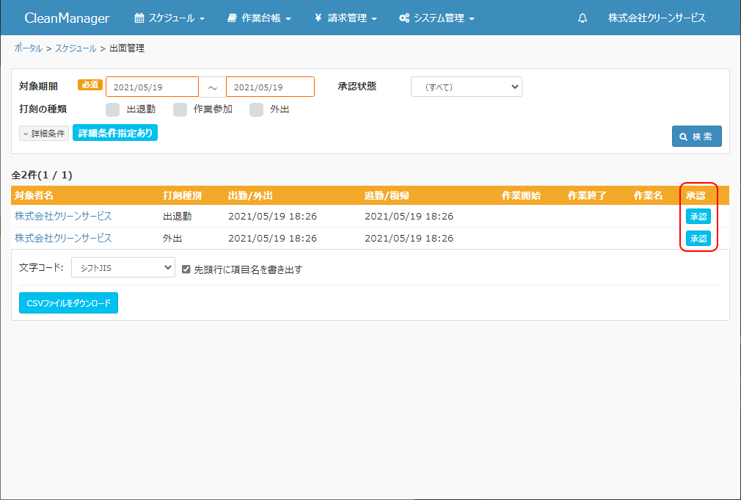Expand the 詳細条件 section

44,134
